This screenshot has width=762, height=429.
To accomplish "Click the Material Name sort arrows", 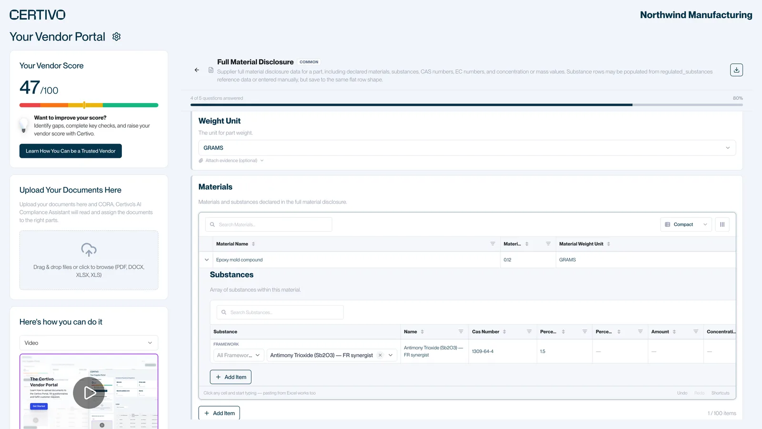I will [253, 244].
